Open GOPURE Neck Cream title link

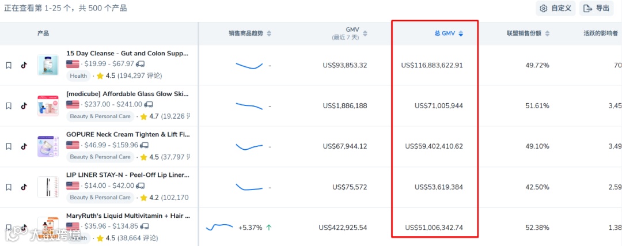127,134
